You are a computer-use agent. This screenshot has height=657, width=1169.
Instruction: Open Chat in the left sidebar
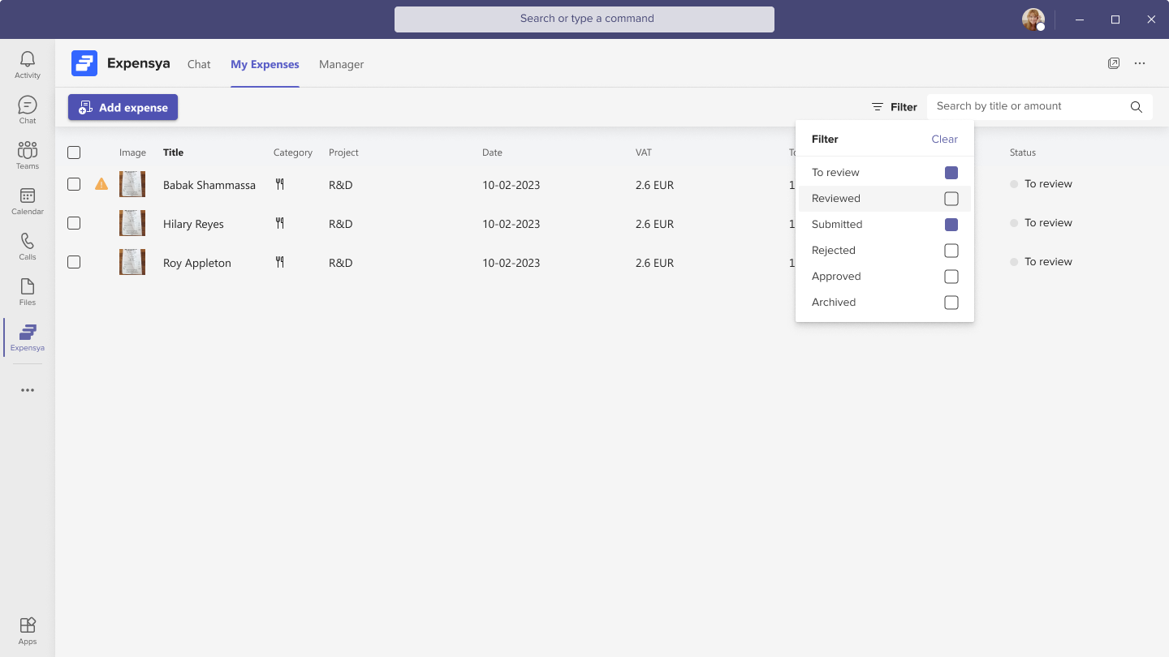pyautogui.click(x=27, y=110)
